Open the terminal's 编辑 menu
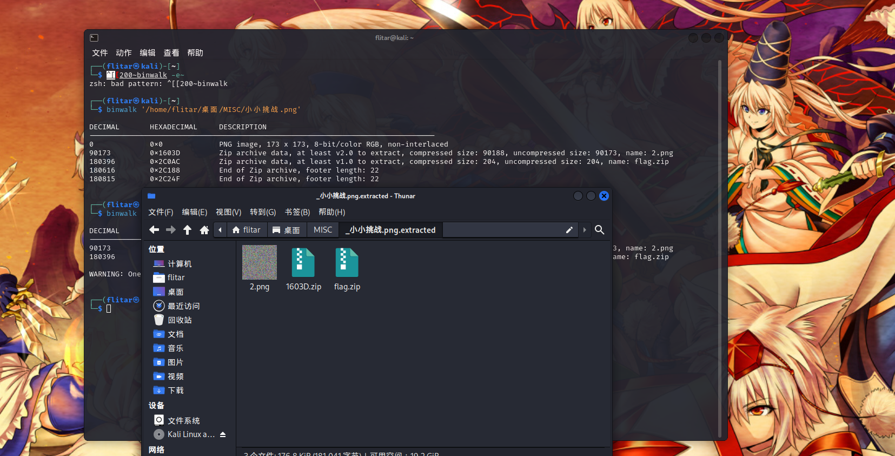 point(148,52)
